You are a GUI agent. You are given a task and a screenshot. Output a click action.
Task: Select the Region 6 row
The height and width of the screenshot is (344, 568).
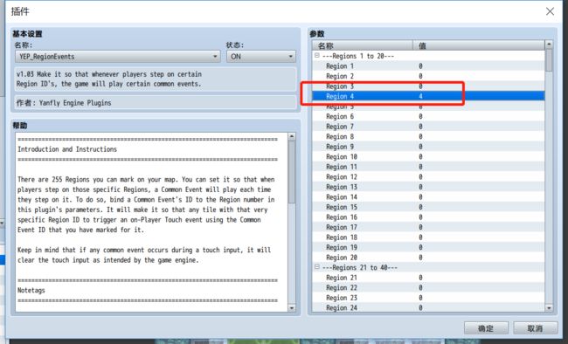coord(428,117)
